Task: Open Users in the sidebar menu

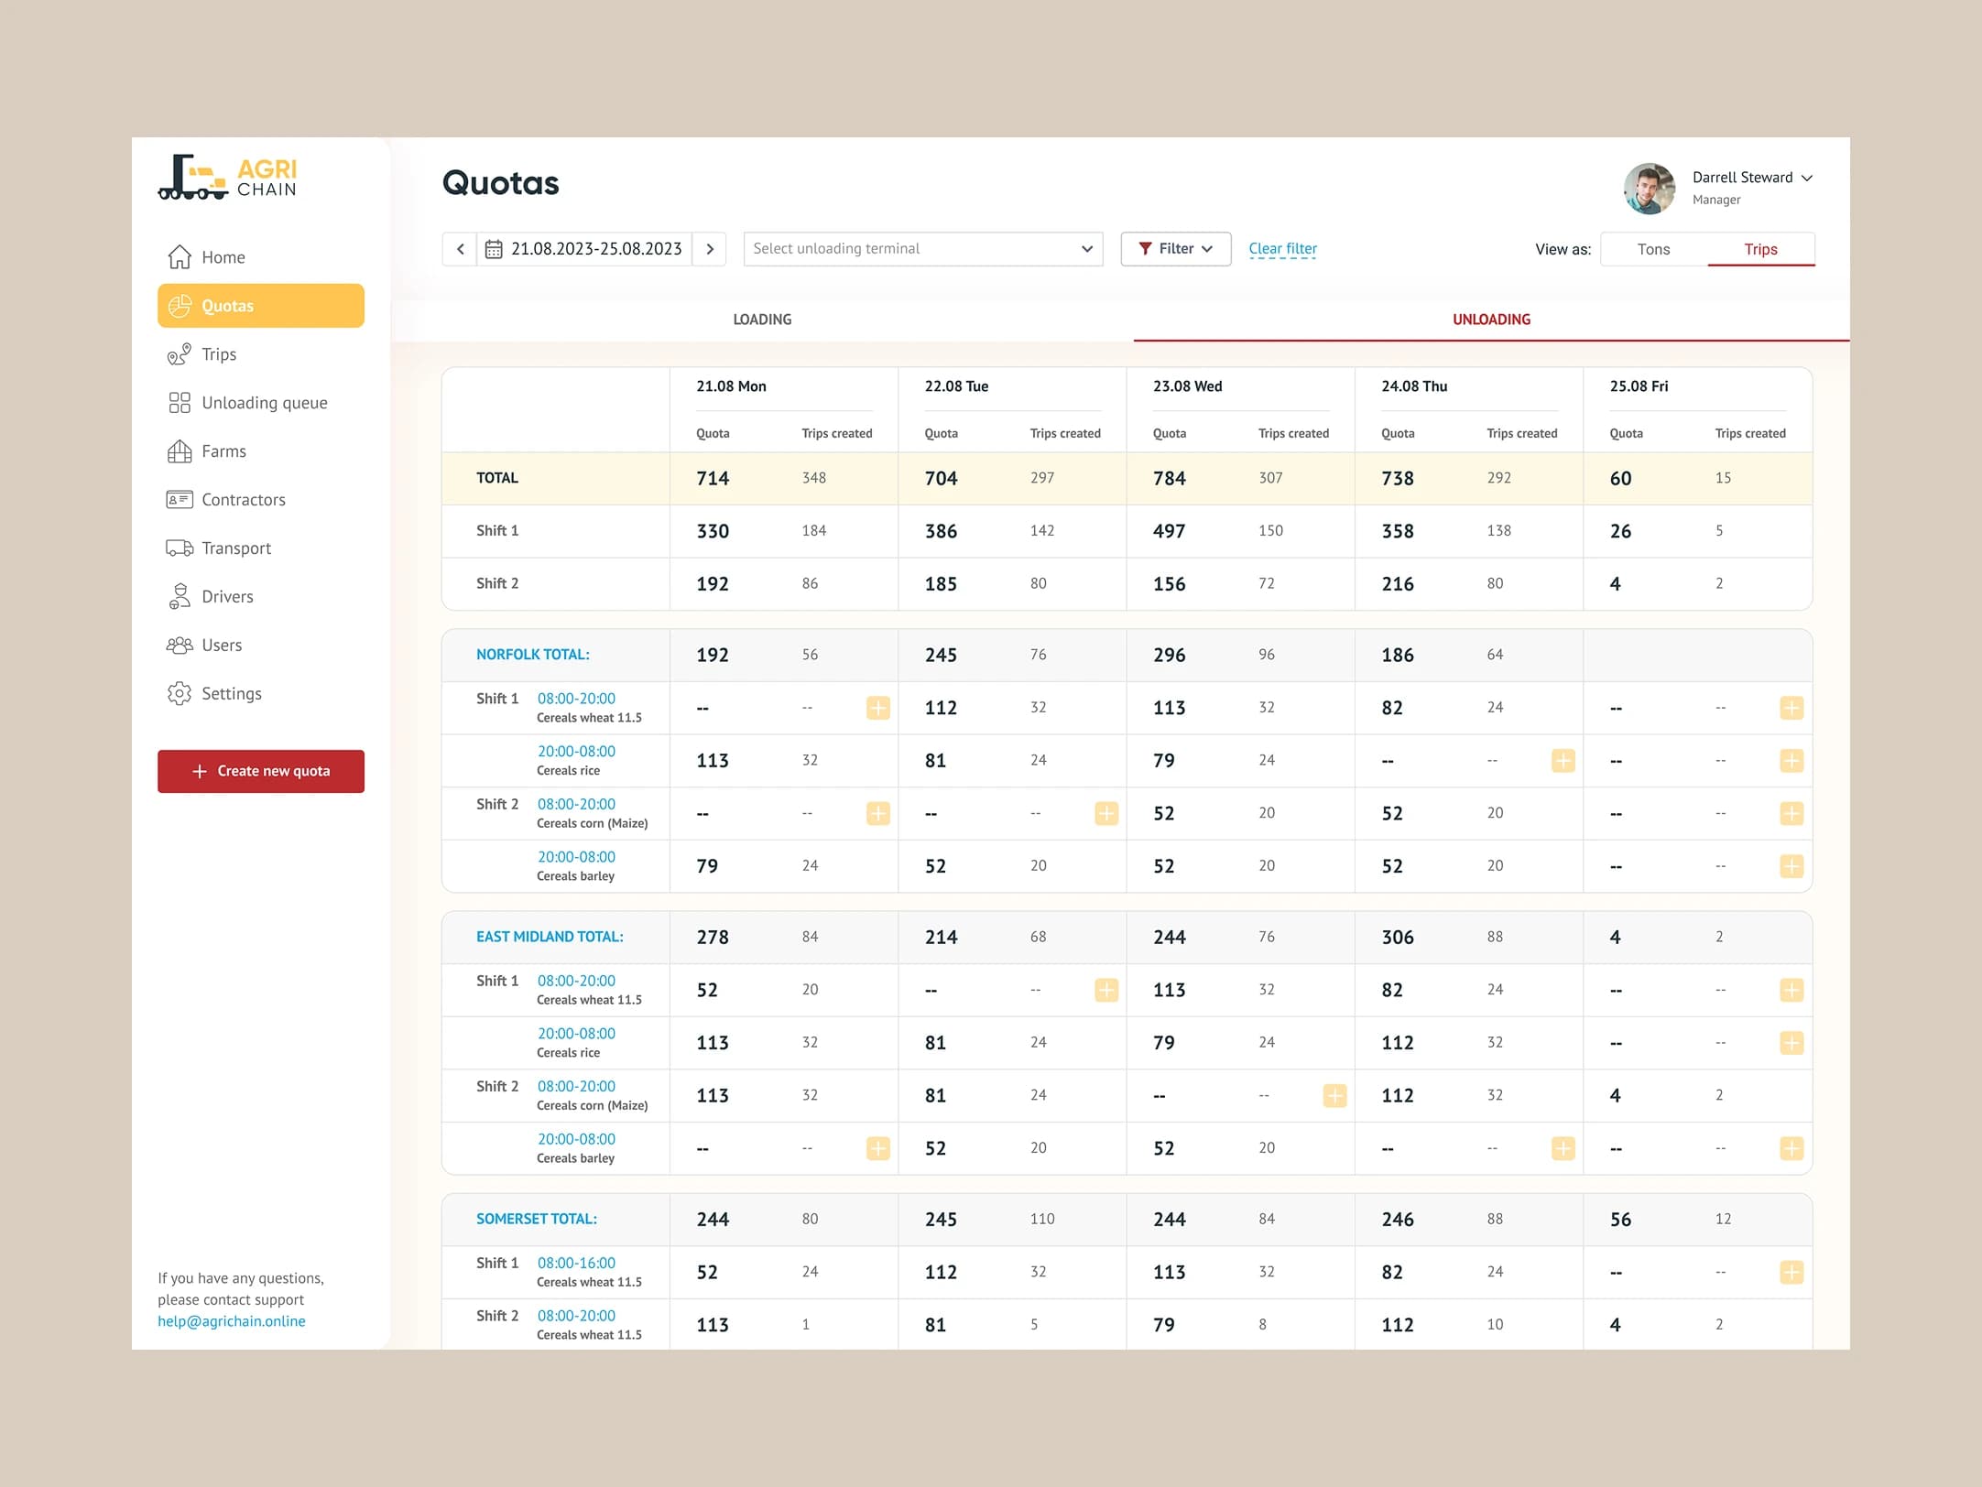Action: (261, 645)
